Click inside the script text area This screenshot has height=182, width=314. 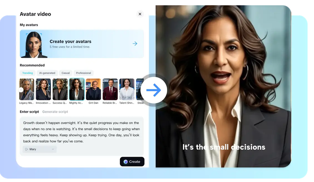pos(81,132)
